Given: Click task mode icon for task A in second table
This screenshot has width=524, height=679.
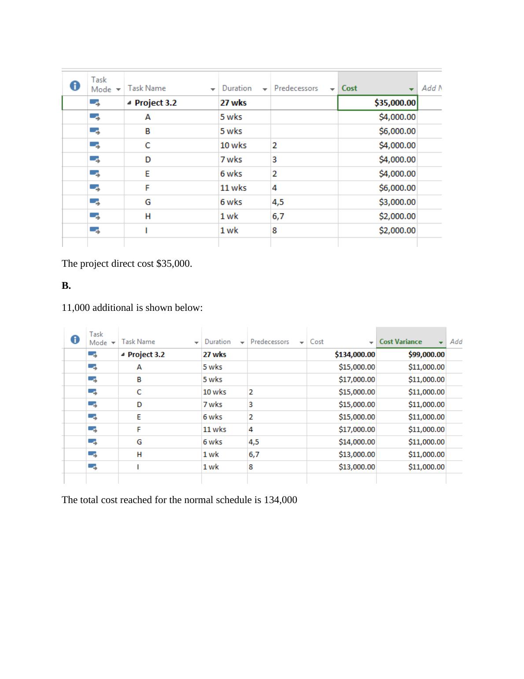Looking at the screenshot, I should [93, 366].
